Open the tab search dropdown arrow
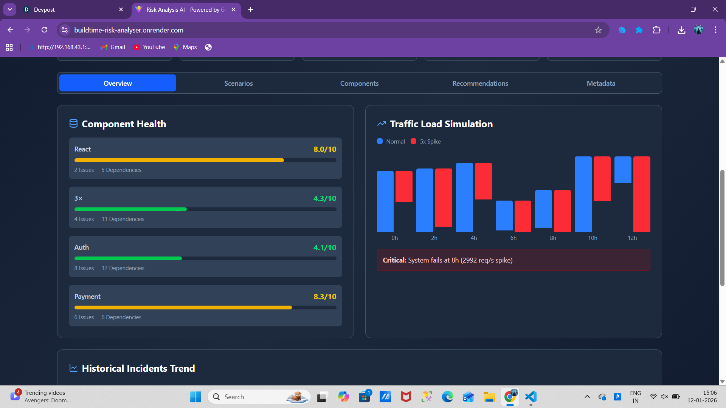 10,9
